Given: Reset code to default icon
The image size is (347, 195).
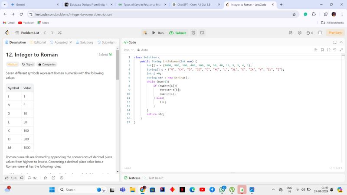Looking at the screenshot, I should (335, 50).
